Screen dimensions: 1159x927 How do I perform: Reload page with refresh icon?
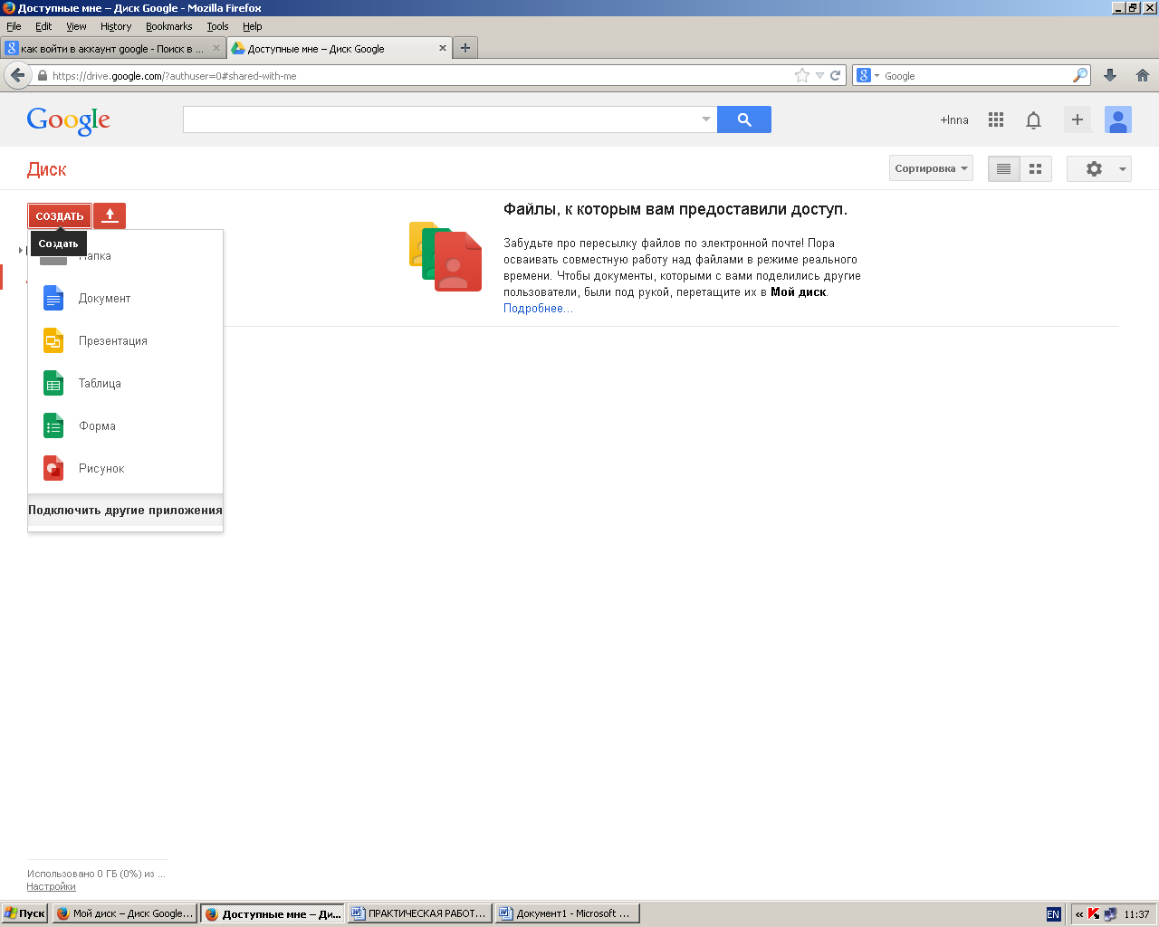835,76
